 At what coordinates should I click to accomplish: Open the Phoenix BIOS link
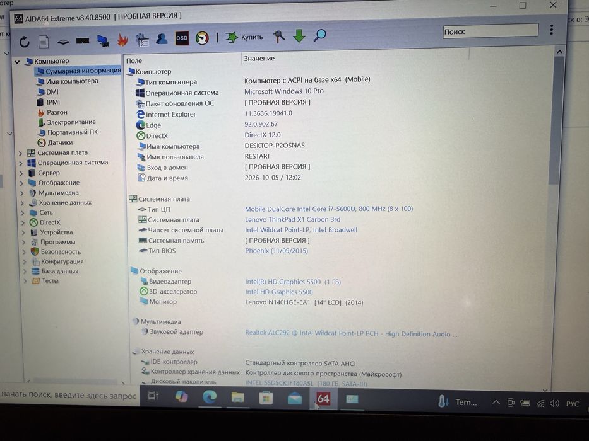277,251
